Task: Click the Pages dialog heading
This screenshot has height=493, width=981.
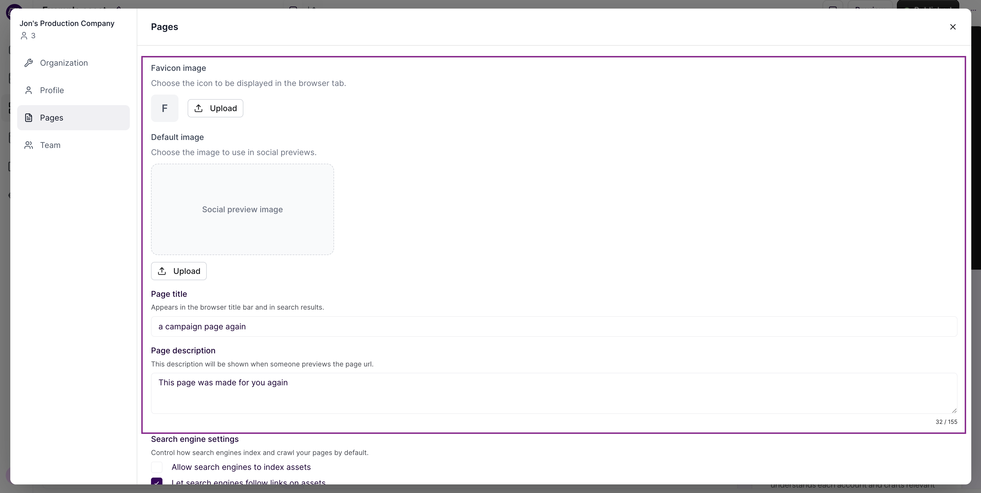Action: [x=164, y=27]
